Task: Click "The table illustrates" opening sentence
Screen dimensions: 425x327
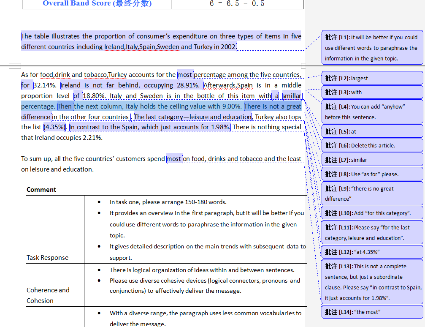Action: pos(161,41)
